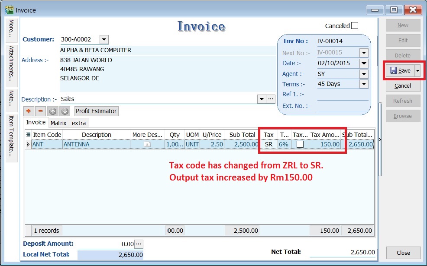Switch to the Matrix tab
Image resolution: width=427 pixels, height=266 pixels.
coord(58,123)
